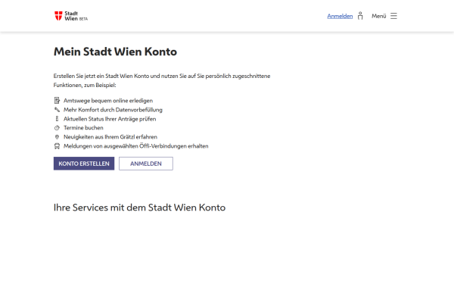Click the KONTO ERSTELLEN button
The width and height of the screenshot is (454, 284).
coord(84,164)
